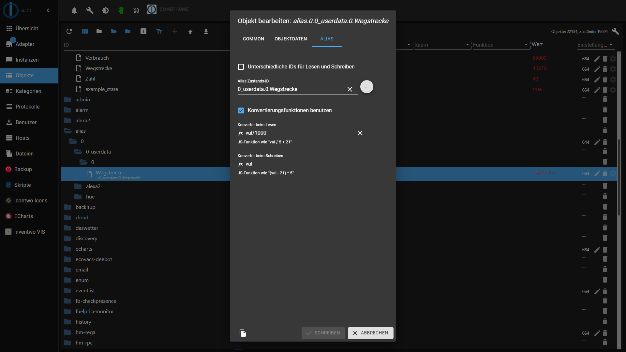Toggle the theme brightness icon
626x352 pixels.
tap(105, 10)
